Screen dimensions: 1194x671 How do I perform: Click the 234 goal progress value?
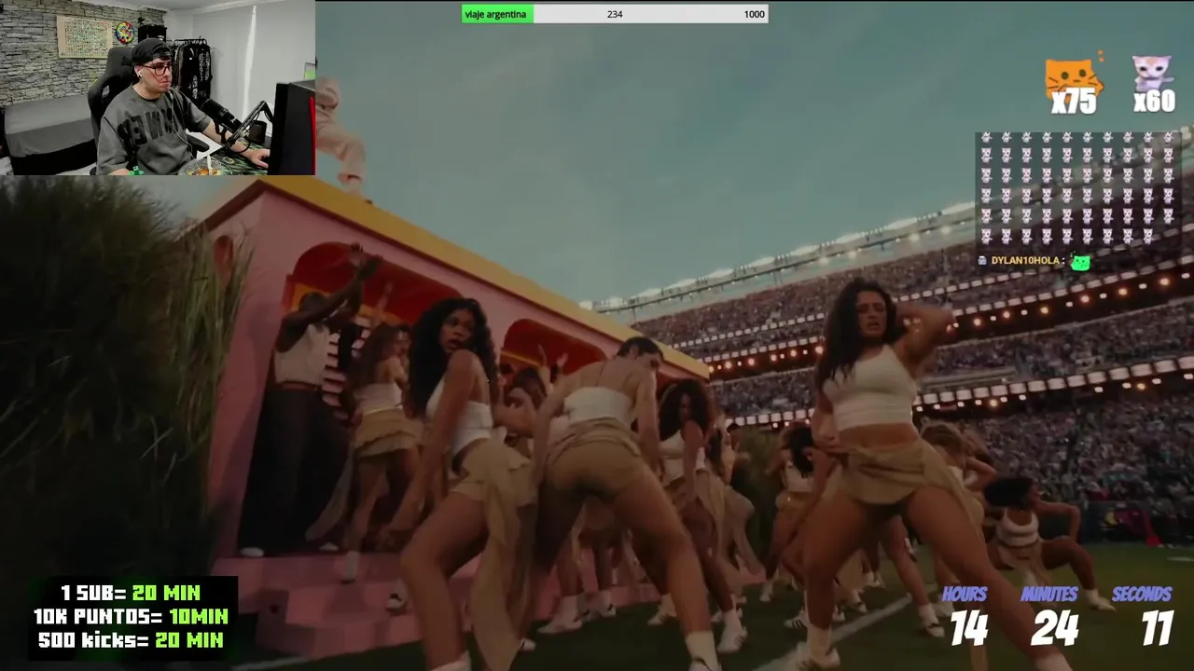615,14
